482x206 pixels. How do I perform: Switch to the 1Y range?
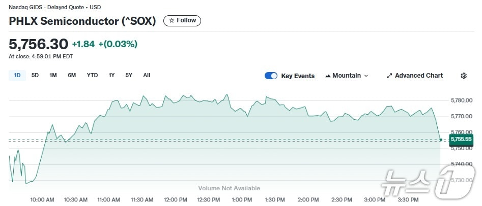point(111,76)
